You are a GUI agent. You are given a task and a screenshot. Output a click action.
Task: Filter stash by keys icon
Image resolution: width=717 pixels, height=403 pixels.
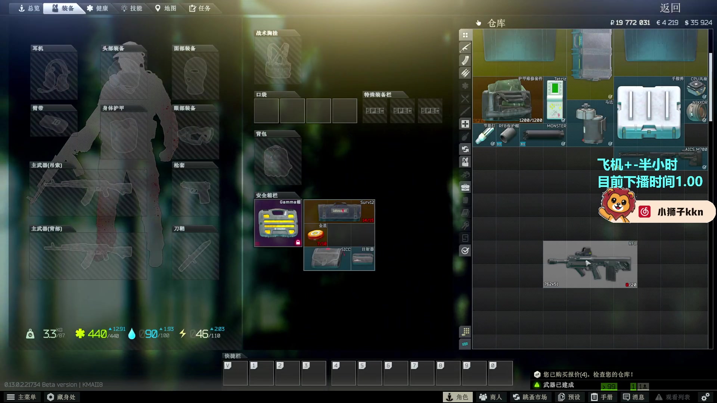point(465,225)
